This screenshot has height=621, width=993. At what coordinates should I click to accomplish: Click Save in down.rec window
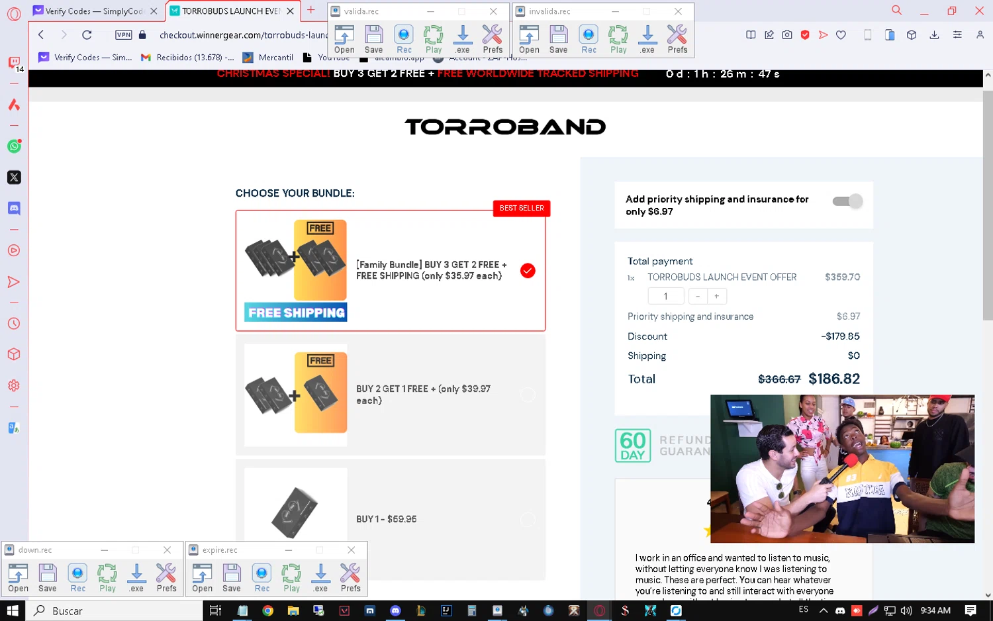(47, 578)
